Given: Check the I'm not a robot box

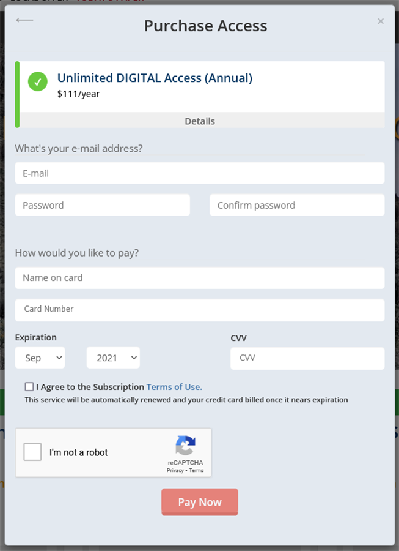Looking at the screenshot, I should coord(32,452).
